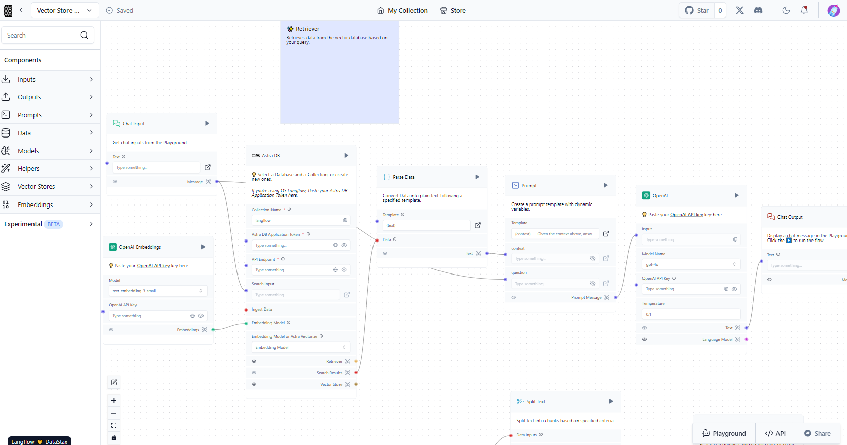Open the Prompt Template editor icon
Screen dimensions: 847x445
coord(606,234)
